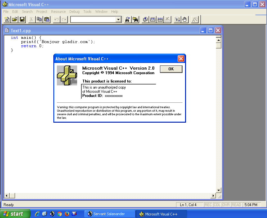This screenshot has height=218, width=267.
Task: Click the New Source File toolbar icon
Action: [x=7, y=19]
